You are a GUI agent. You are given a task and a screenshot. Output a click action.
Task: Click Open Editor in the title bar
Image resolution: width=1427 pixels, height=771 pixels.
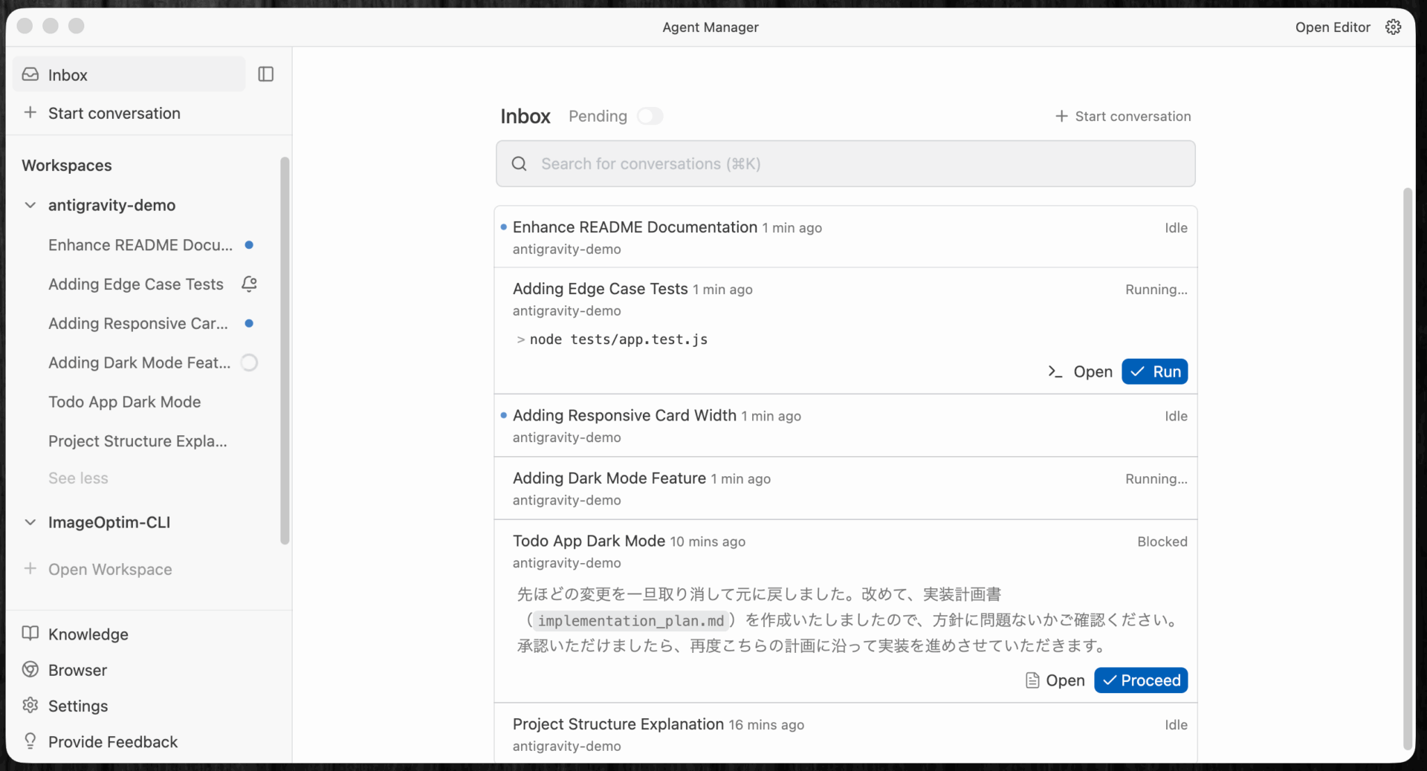tap(1332, 27)
